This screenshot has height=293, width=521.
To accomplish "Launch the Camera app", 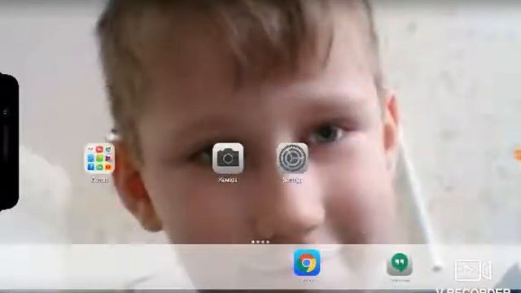I will [228, 159].
